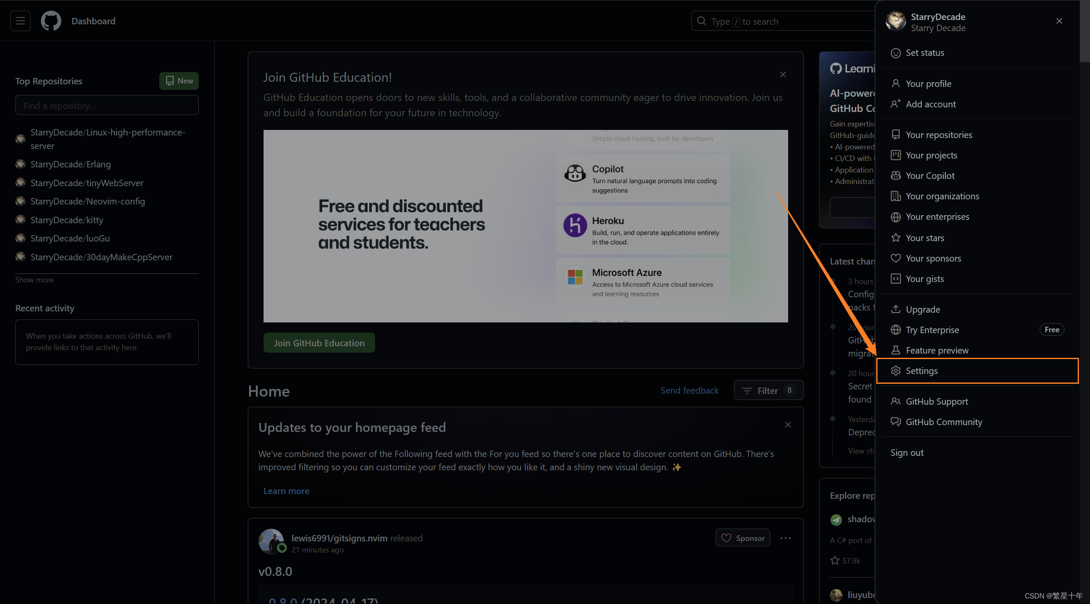Click Send feedback link

pyautogui.click(x=689, y=390)
